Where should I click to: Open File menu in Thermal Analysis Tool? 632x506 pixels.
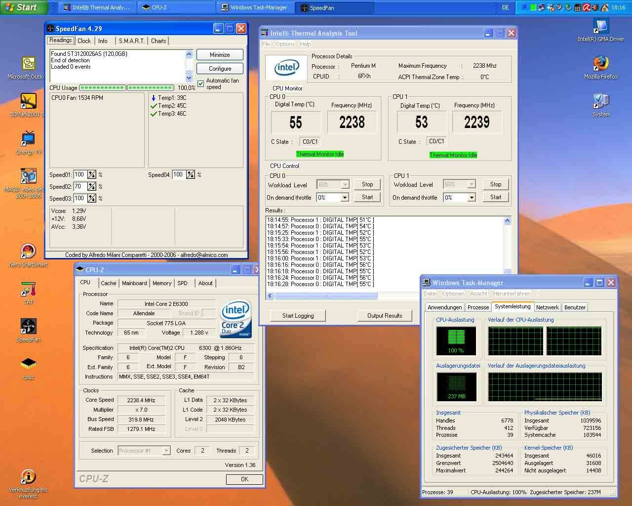(x=266, y=44)
